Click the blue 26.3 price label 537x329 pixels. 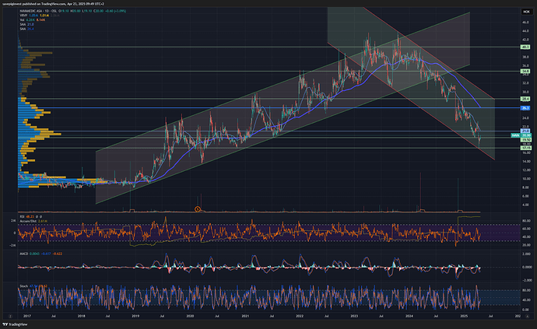pyautogui.click(x=525, y=108)
